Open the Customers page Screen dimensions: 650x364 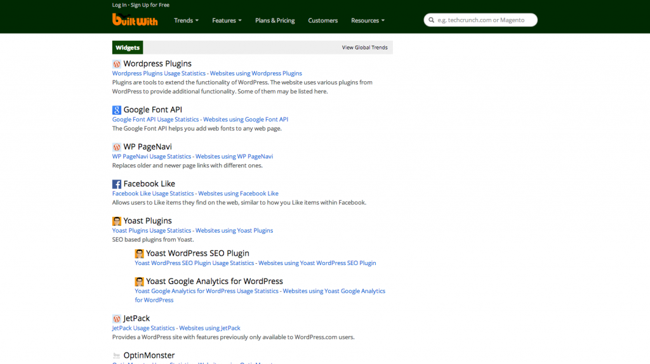(x=323, y=20)
